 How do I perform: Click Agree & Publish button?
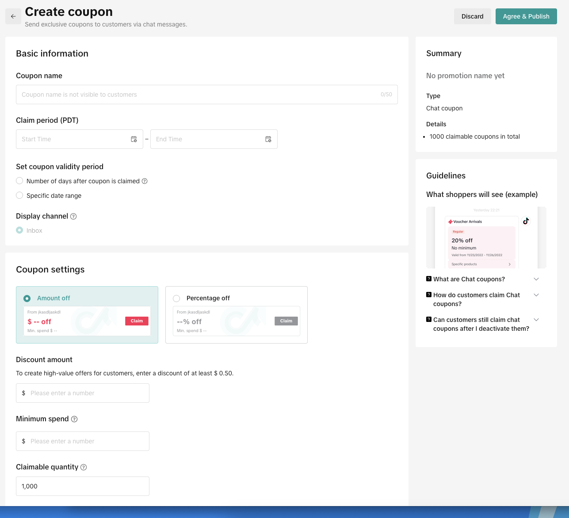tap(526, 16)
